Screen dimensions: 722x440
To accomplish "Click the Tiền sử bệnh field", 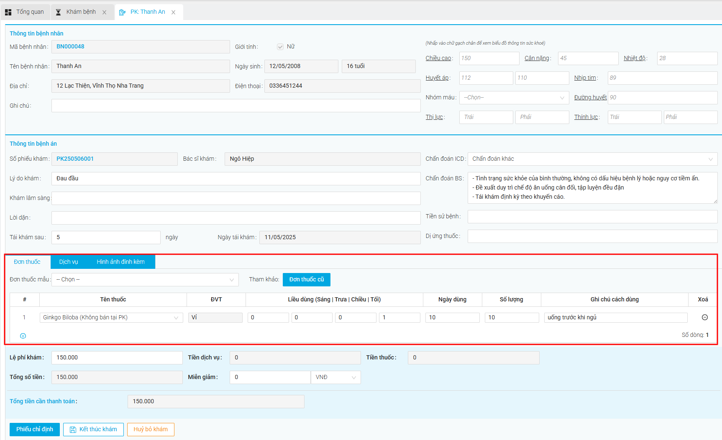I will click(592, 216).
